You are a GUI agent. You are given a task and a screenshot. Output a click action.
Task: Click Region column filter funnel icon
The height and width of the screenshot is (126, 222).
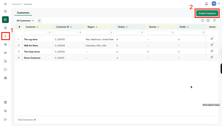tap(111, 33)
